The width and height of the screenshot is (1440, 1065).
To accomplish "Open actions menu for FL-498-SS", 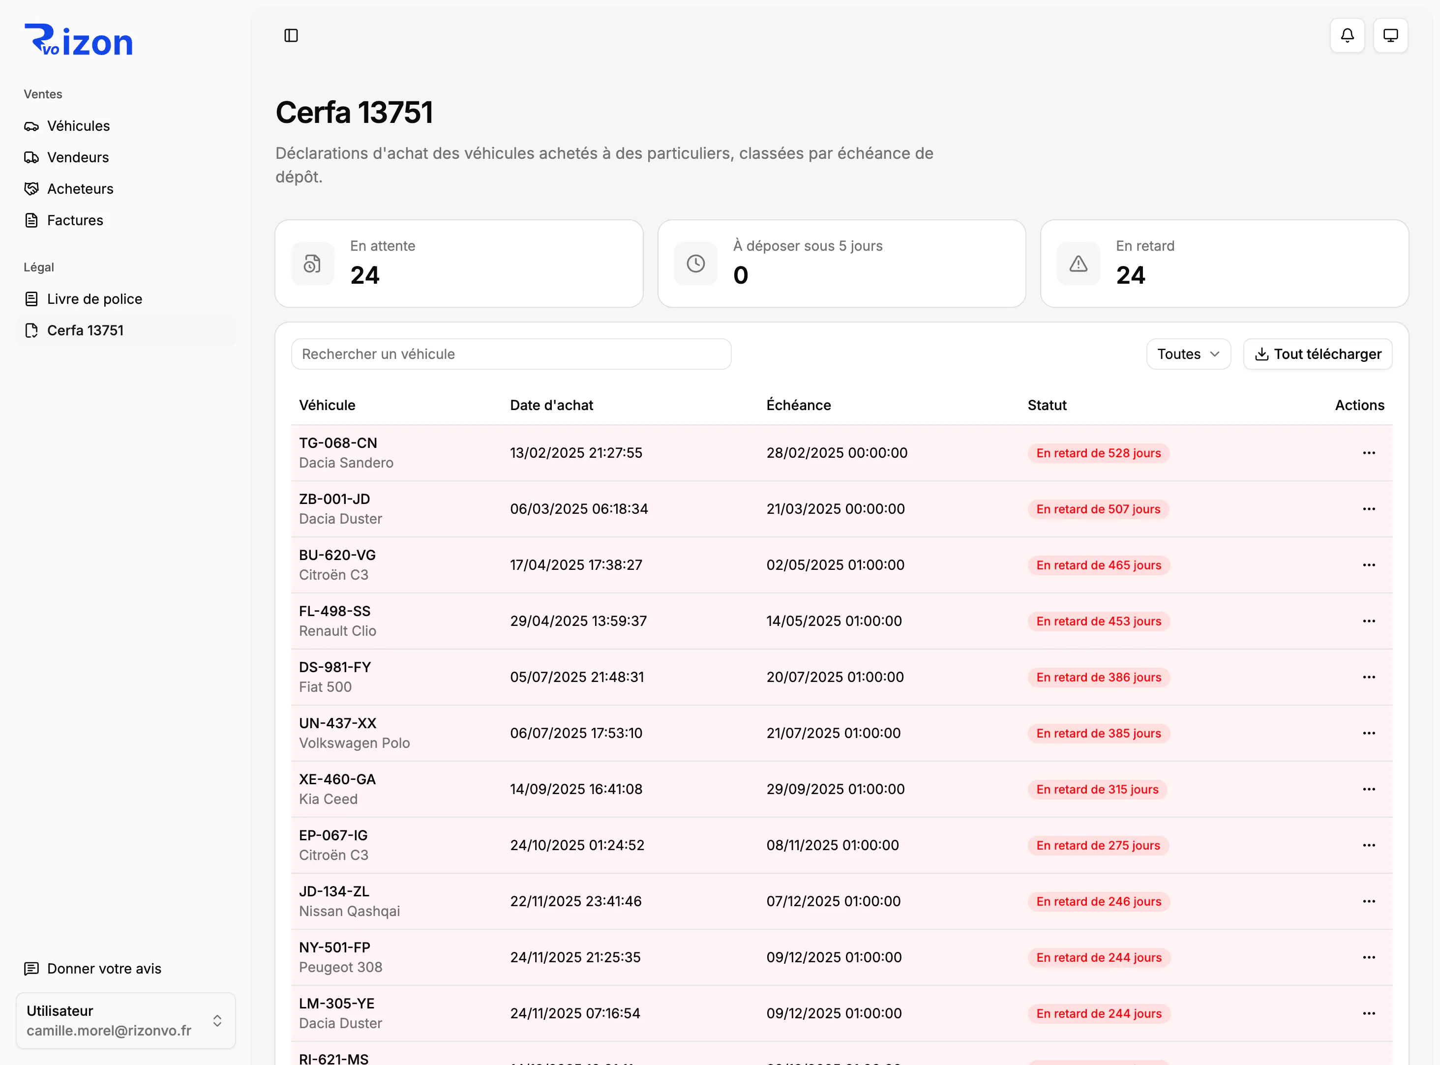I will tap(1368, 621).
